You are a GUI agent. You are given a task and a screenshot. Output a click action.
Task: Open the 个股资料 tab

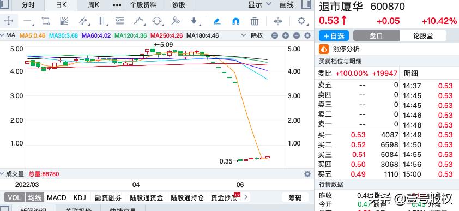pyautogui.click(x=143, y=5)
